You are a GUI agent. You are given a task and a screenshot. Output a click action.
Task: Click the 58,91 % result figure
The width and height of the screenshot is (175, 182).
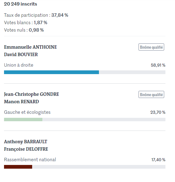pos(158,65)
